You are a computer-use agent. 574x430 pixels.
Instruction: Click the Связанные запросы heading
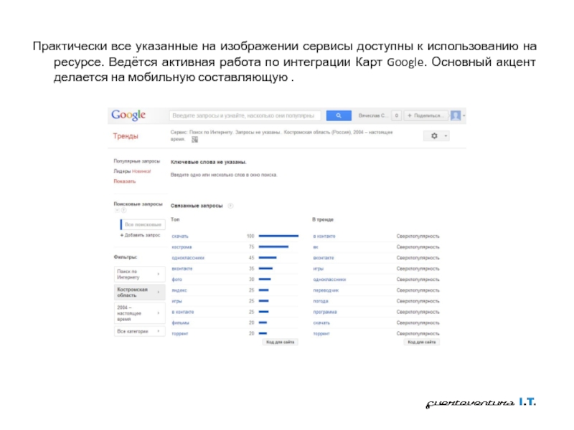197,206
